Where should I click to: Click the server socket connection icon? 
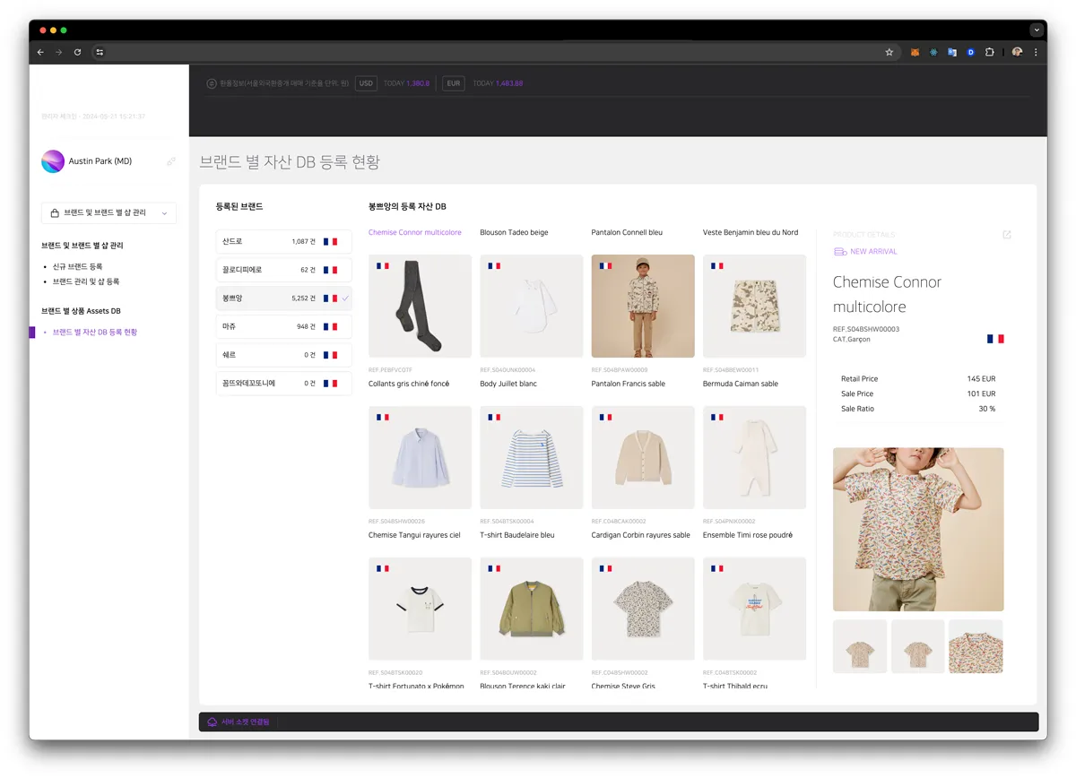[213, 722]
